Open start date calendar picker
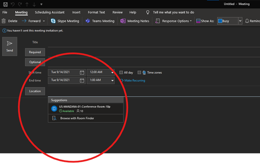This screenshot has width=260, height=164. 82,72
